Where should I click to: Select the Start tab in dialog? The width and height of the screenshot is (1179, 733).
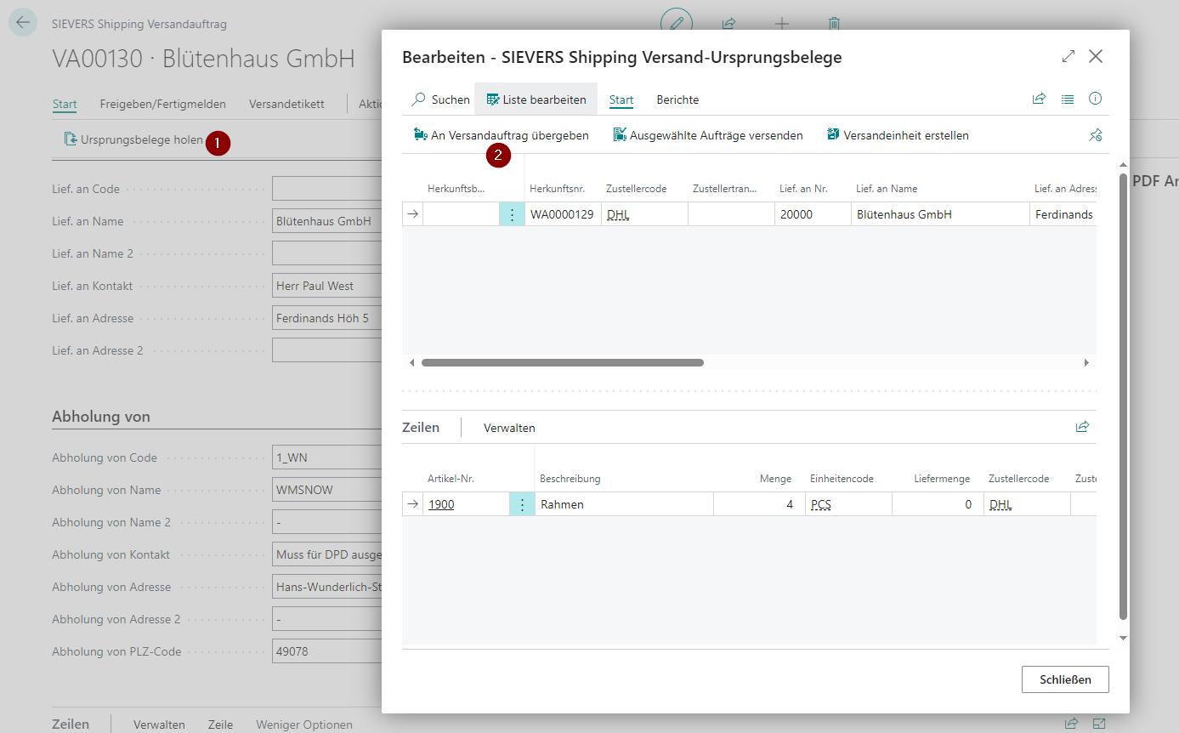pos(621,99)
